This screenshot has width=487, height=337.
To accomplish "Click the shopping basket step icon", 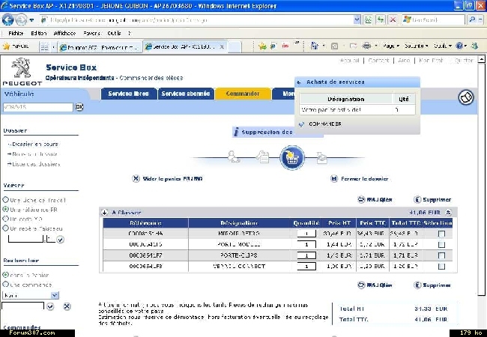I will (292, 157).
